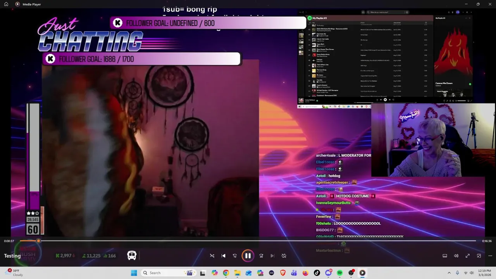496x279 pixels.
Task: Click Media Player taskbar icon
Action: tap(362, 273)
